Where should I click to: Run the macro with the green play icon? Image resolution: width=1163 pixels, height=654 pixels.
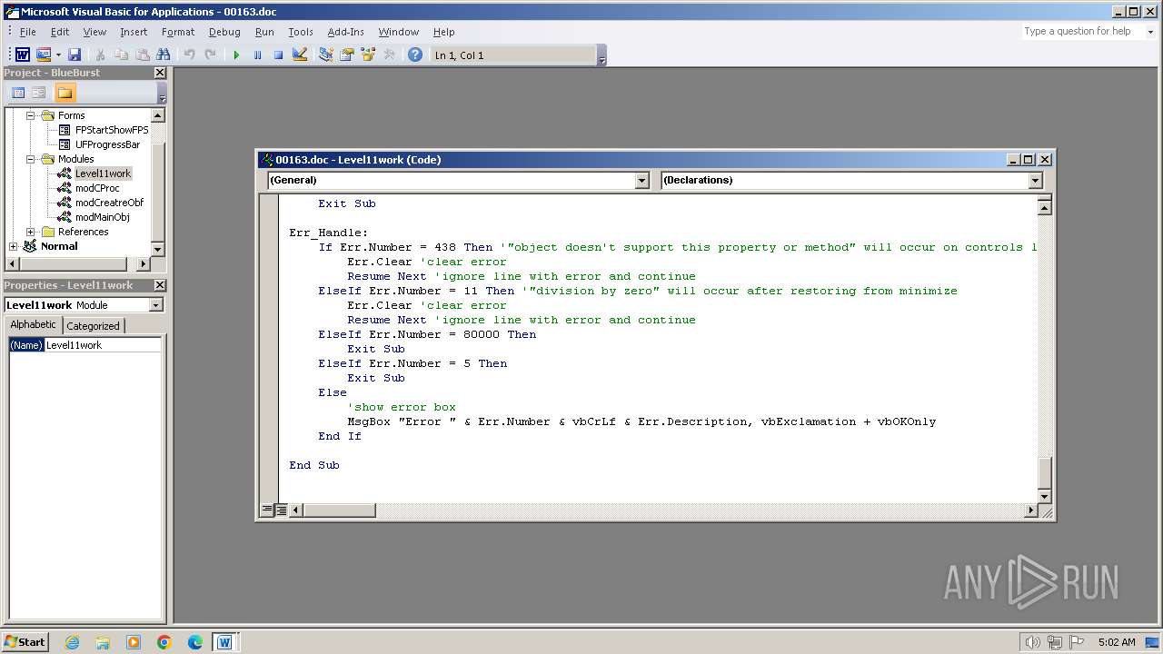236,55
